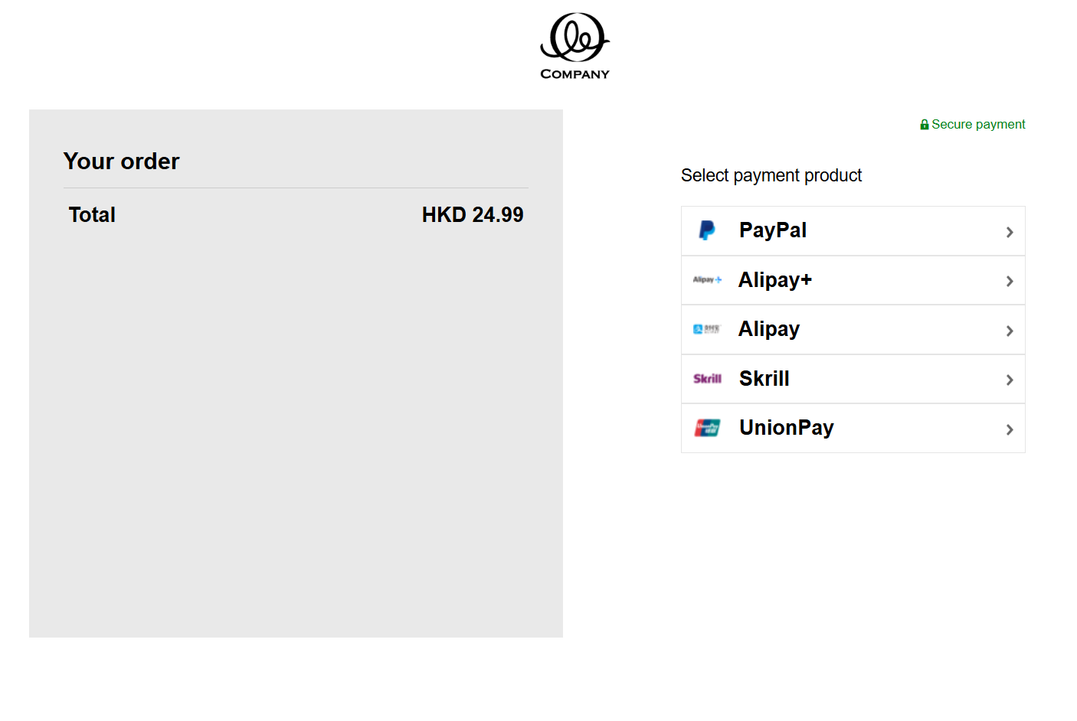Pick Skrill as payment method
This screenshot has width=1077, height=721.
tap(853, 379)
